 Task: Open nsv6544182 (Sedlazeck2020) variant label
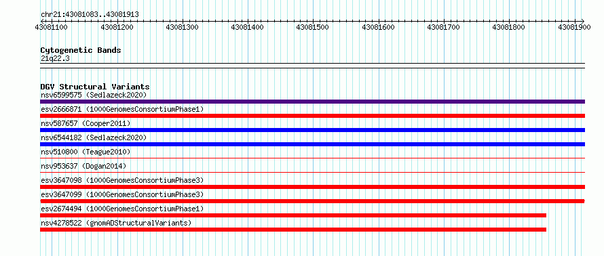(x=94, y=137)
